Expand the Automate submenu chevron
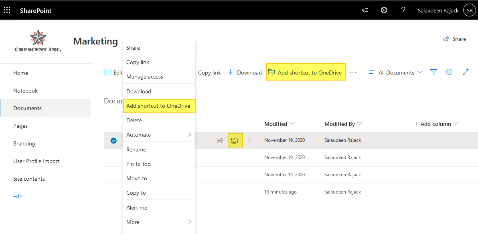The image size is (478, 234). coord(190,135)
